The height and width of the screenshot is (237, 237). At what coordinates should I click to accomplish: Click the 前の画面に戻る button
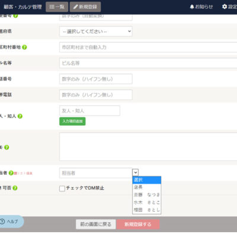click(95, 225)
